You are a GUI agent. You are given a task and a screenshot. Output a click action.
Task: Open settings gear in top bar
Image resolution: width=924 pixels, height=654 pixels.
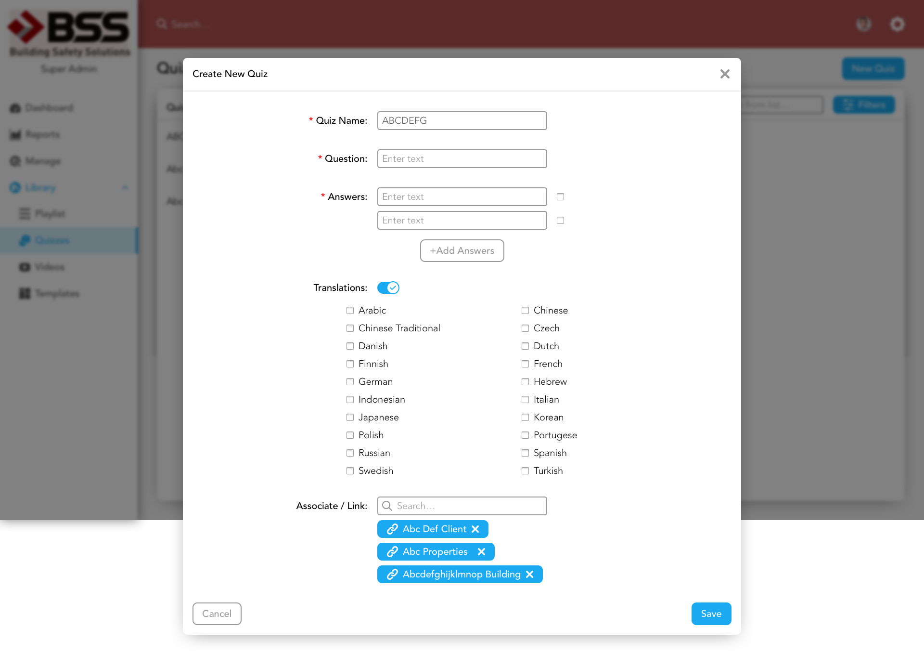897,24
